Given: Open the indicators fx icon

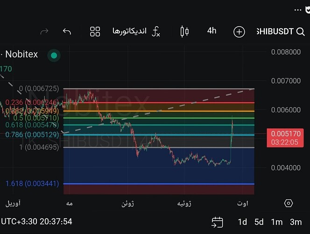Looking at the screenshot, I should pos(156,32).
